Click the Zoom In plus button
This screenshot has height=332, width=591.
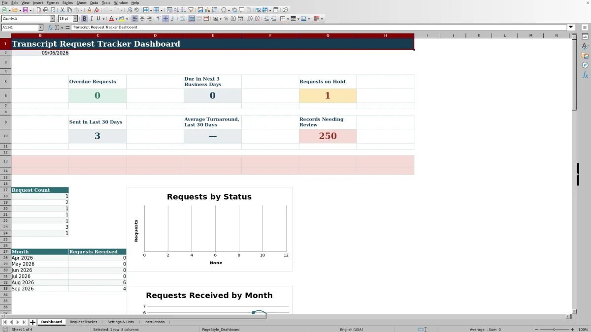point(572,330)
